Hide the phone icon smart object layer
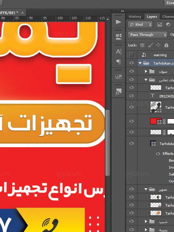 132,107
